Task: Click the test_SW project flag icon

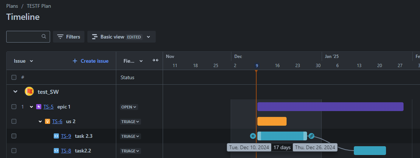Action: (29, 92)
